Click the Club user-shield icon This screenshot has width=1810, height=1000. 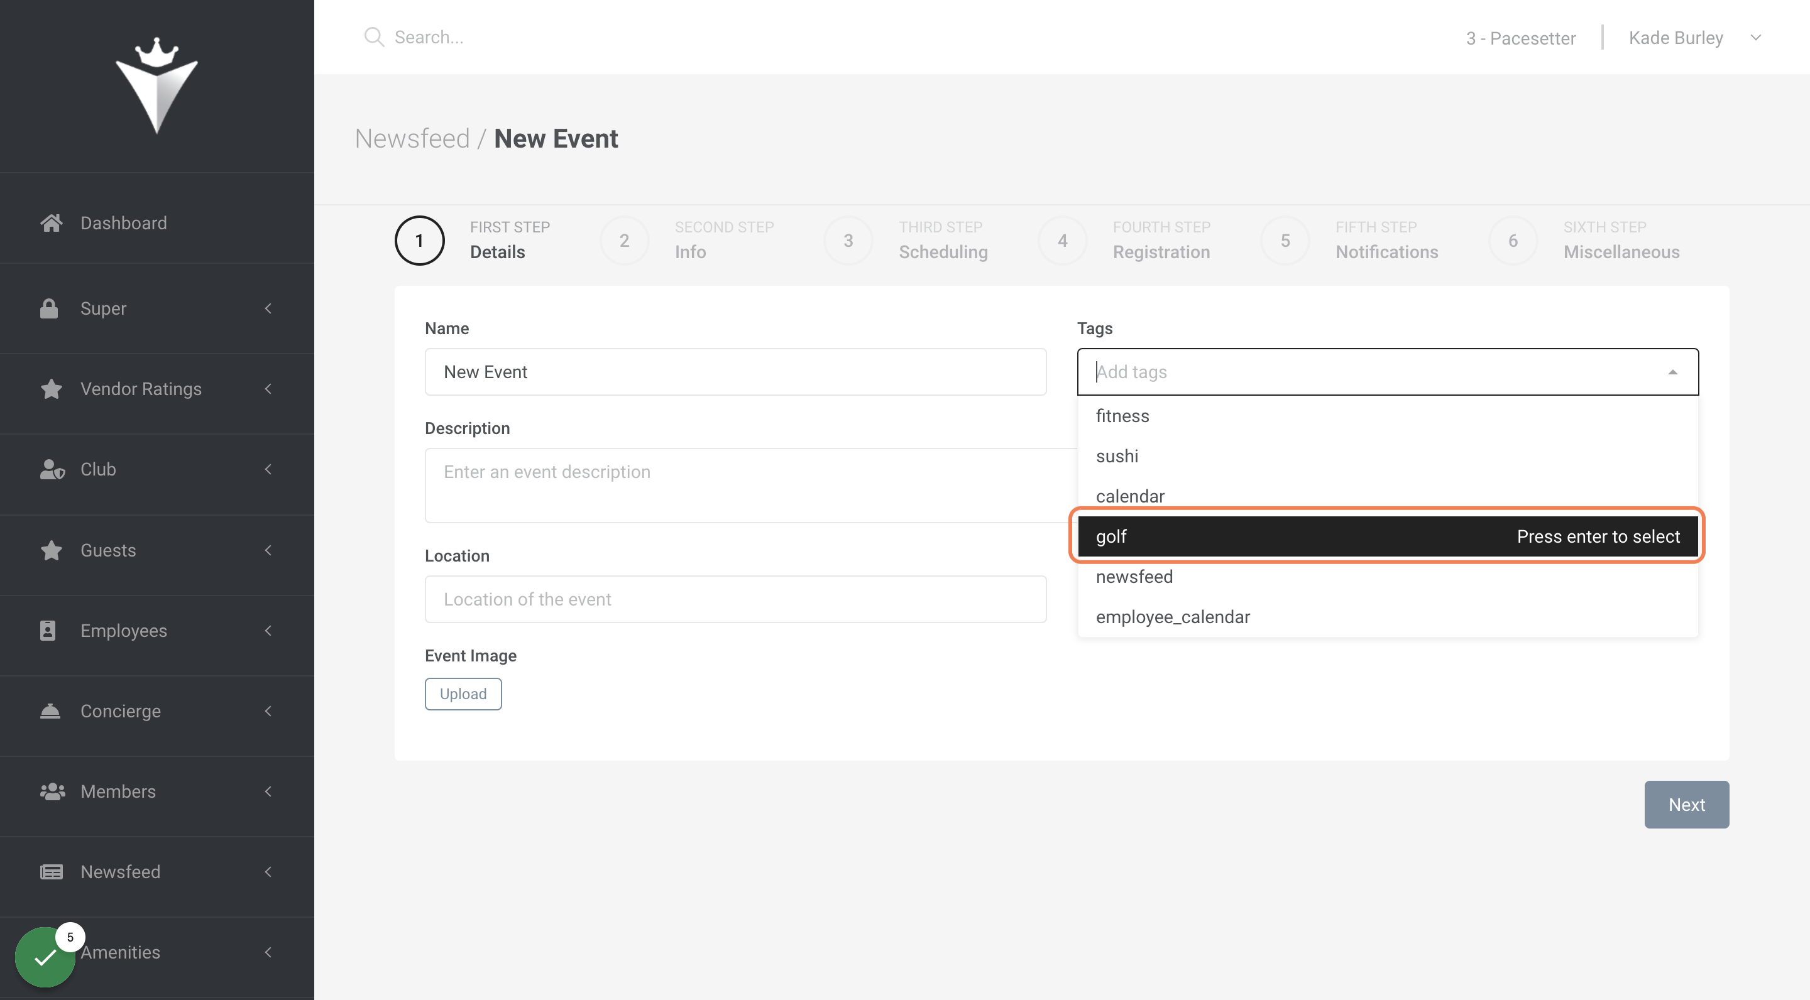pos(52,469)
